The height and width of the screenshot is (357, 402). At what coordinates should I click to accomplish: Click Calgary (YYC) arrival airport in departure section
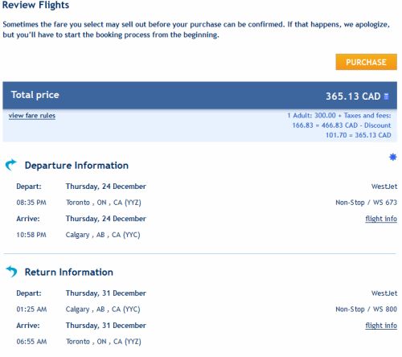(103, 235)
